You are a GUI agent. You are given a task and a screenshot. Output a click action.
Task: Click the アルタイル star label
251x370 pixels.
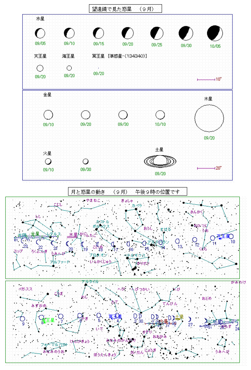point(90,282)
